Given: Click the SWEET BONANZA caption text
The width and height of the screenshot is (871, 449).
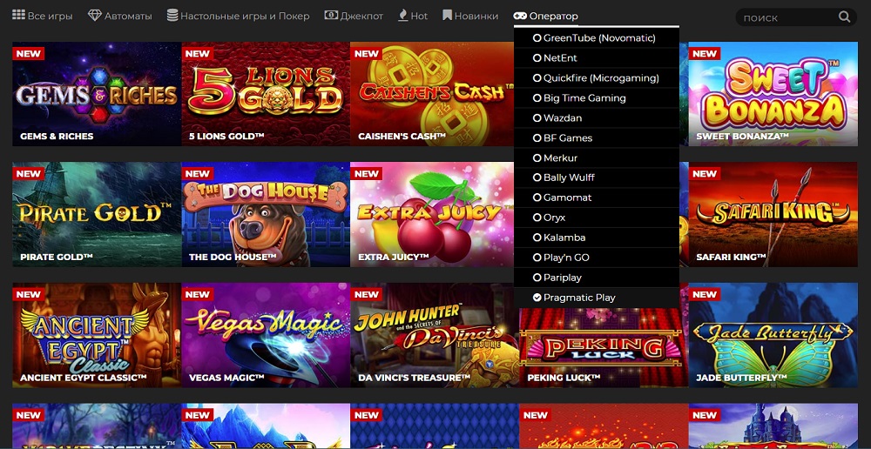Looking at the screenshot, I should pyautogui.click(x=743, y=136).
